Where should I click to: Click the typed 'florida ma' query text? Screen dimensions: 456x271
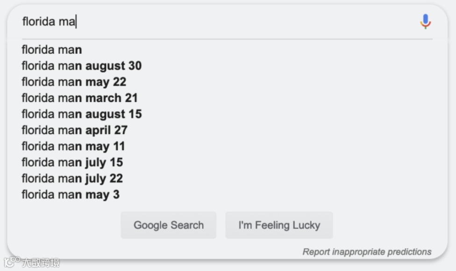point(49,21)
